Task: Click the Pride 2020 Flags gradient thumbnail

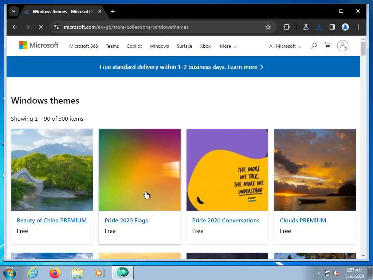Action: (x=140, y=170)
